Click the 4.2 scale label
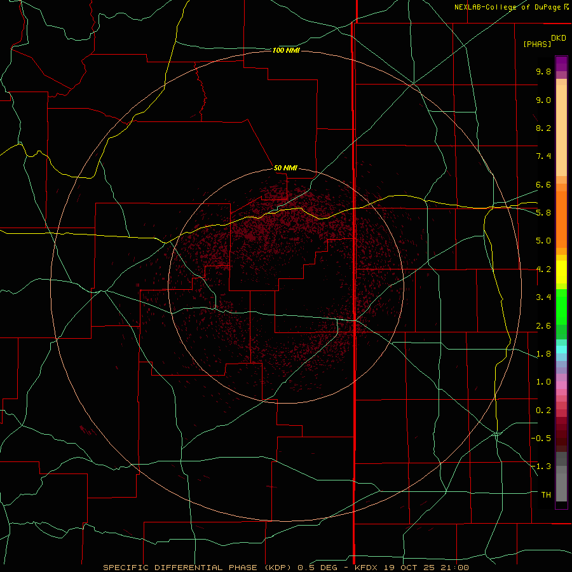The height and width of the screenshot is (572, 572). click(543, 269)
